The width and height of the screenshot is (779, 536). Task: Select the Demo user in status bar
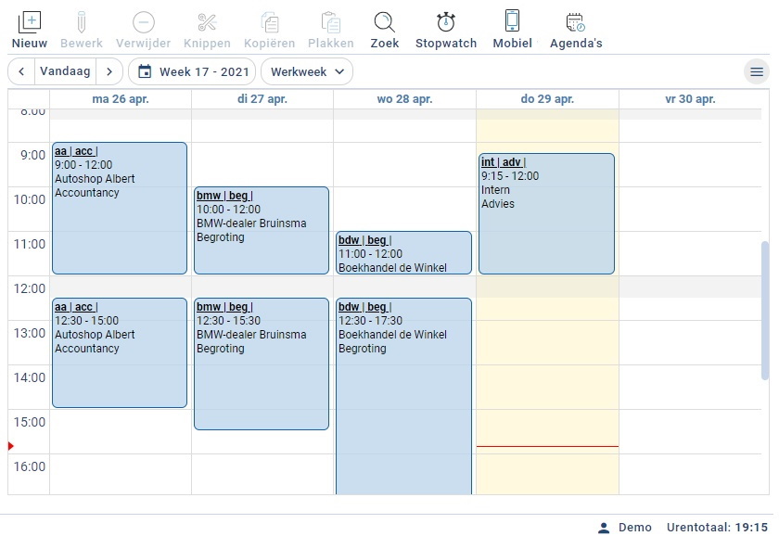click(626, 528)
